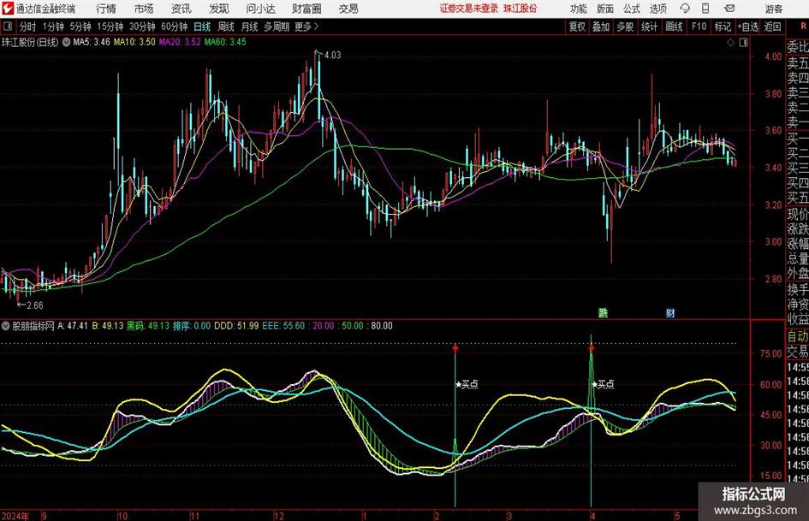The height and width of the screenshot is (521, 809).
Task: Switch to 1分钟 period
Action: 53,27
